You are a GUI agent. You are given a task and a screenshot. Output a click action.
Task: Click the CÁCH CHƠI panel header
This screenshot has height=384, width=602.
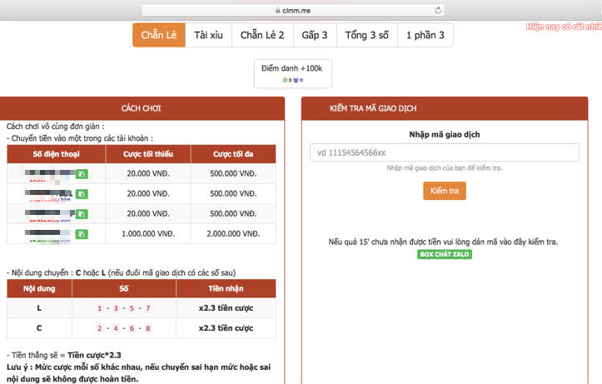(x=142, y=108)
